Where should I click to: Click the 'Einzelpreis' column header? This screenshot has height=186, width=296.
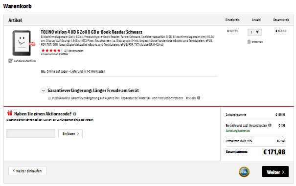coord(232,20)
